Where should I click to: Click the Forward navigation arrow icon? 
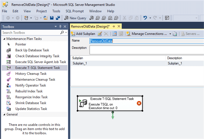[x=18, y=18]
